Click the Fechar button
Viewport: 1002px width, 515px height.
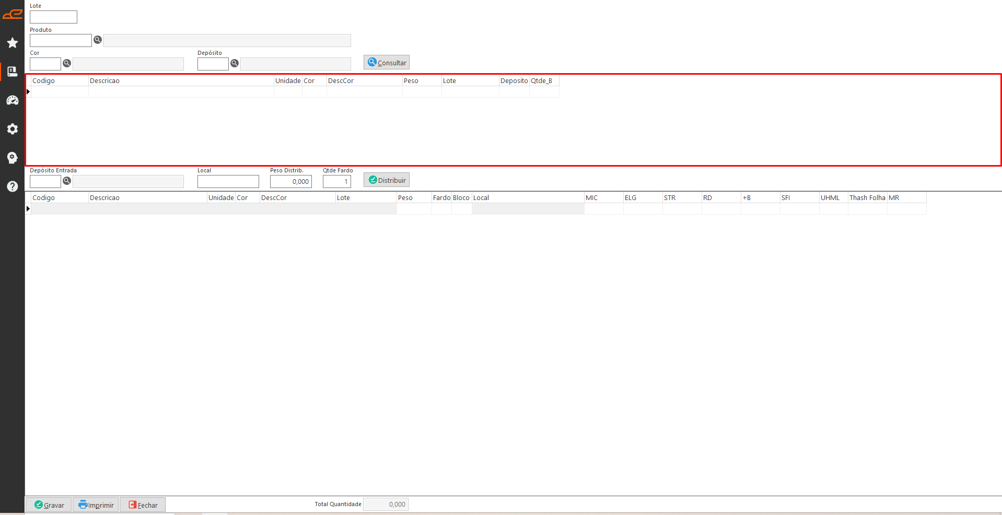[x=143, y=505]
